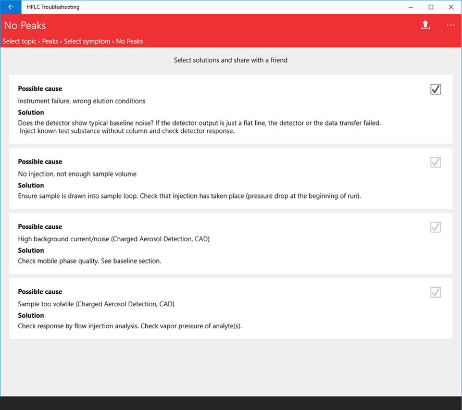Close the HPLC Troubleshooting window

click(x=451, y=7)
